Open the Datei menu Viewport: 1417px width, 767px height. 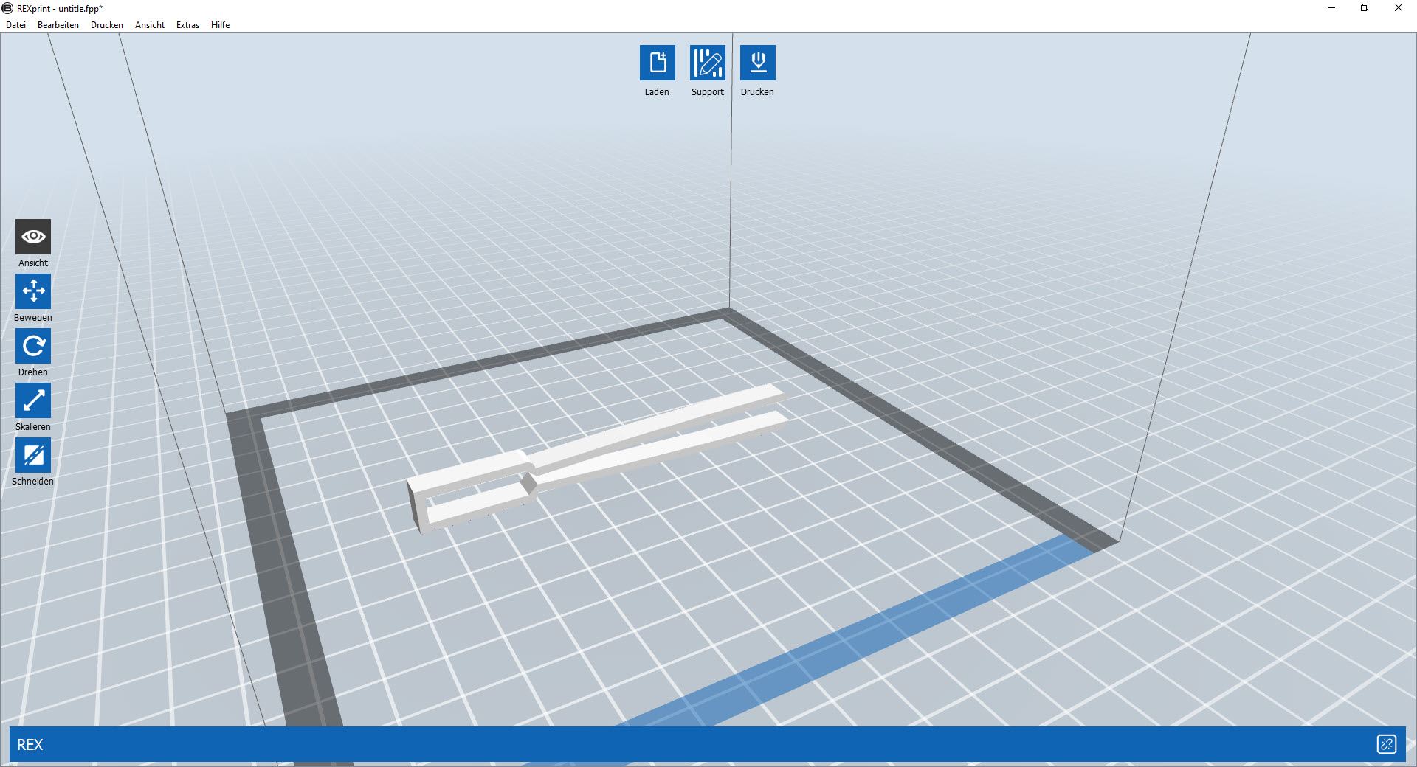[x=15, y=25]
